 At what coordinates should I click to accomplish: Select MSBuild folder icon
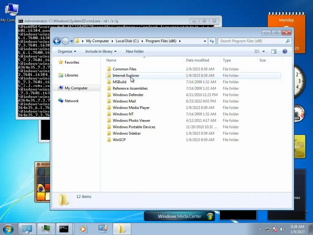click(109, 82)
